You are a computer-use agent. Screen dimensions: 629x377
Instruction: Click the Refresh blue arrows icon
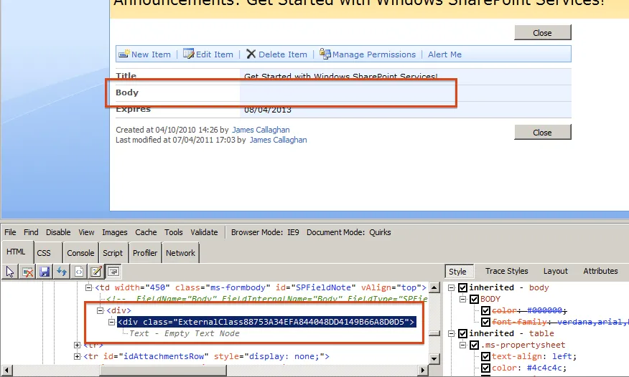(61, 272)
